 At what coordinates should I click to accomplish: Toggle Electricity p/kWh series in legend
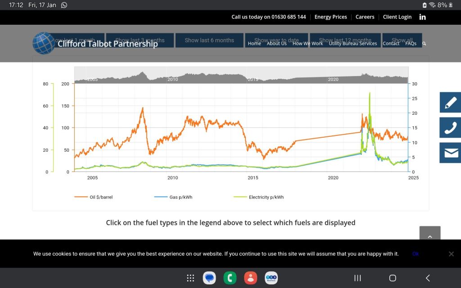[x=259, y=197]
